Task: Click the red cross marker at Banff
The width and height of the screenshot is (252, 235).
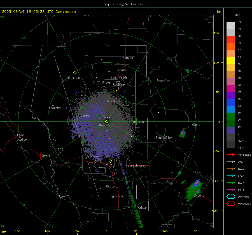Action: pos(40,156)
